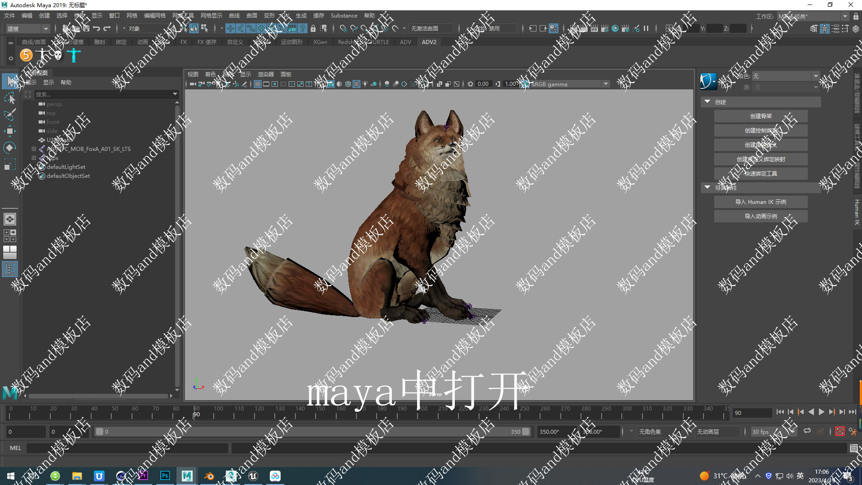Collapse the 创建 section in HumanIK
The image size is (862, 485).
pos(708,102)
